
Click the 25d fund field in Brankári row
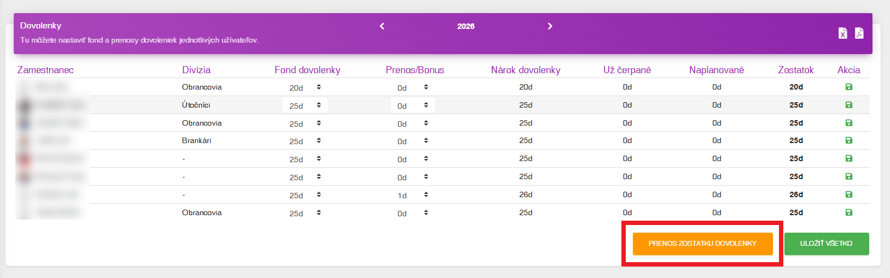tap(305, 141)
